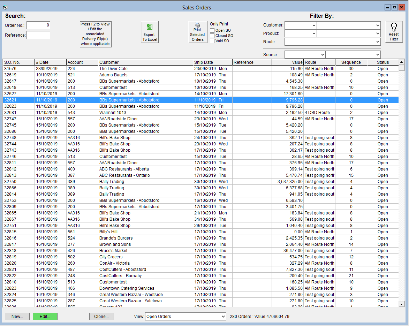Click the Reset Filter lightbulb icon
This screenshot has height=326, width=409.
[x=394, y=32]
